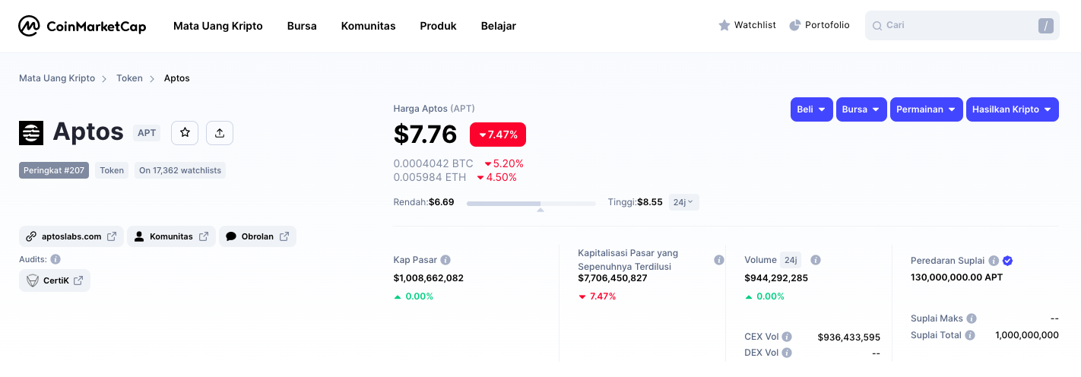Click the Suplai Maks info icon
This screenshot has width=1081, height=377.
pyautogui.click(x=972, y=318)
